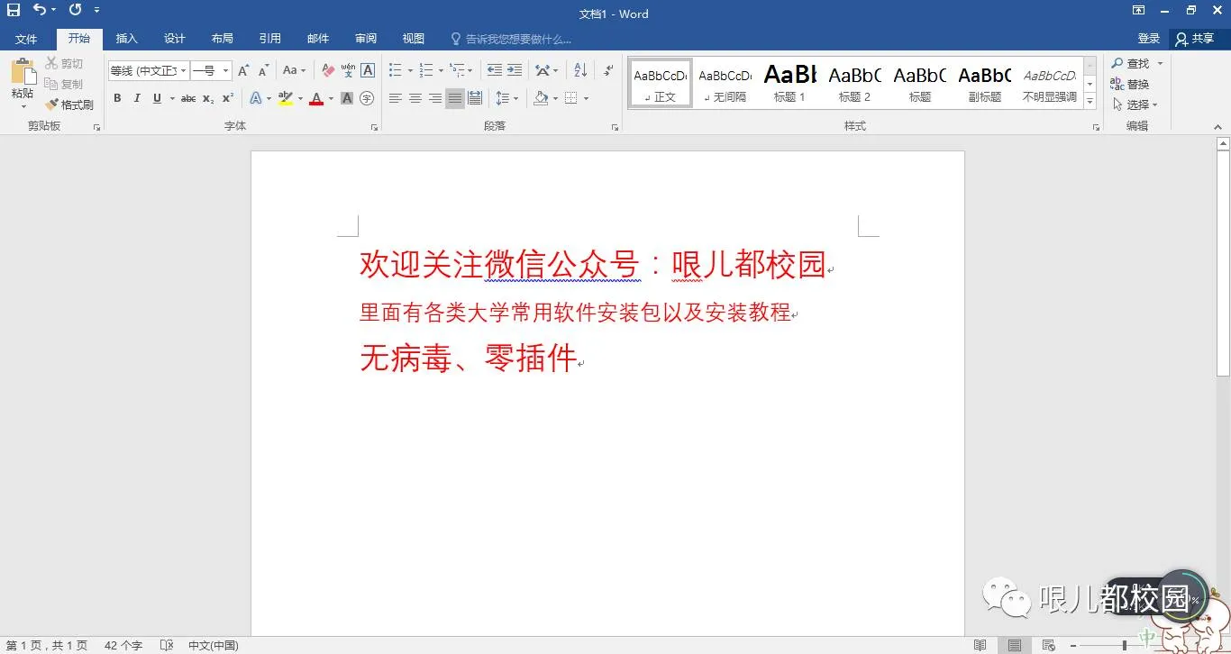
Task: Choose the text highlight color swatch
Action: click(285, 98)
